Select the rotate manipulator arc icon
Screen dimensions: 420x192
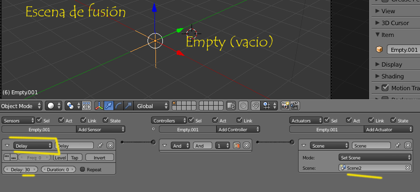point(118,106)
